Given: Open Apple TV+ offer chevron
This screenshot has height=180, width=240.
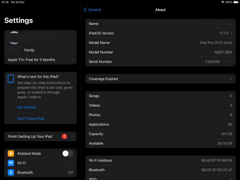Looking at the screenshot, I should 72,60.
